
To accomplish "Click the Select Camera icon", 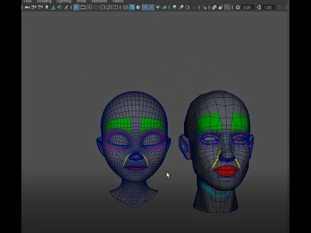I will click(27, 8).
